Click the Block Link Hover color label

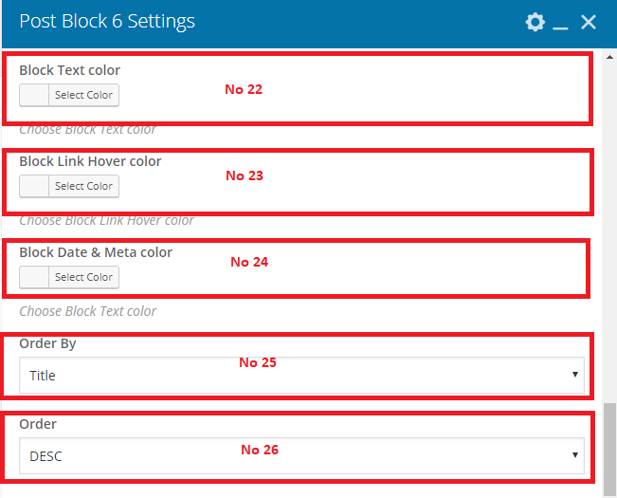pyautogui.click(x=90, y=161)
